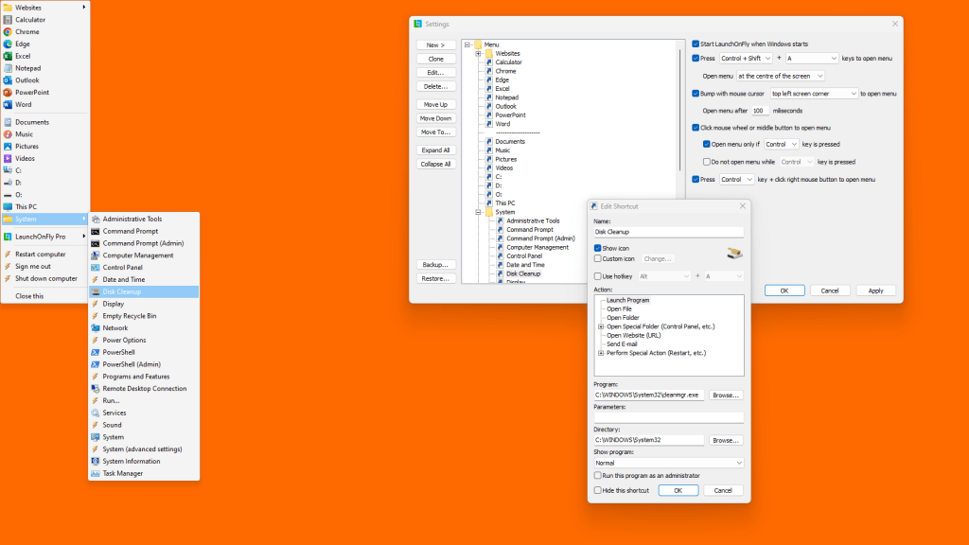
Task: Click the Task Manager icon in the System submenu
Action: click(x=95, y=473)
